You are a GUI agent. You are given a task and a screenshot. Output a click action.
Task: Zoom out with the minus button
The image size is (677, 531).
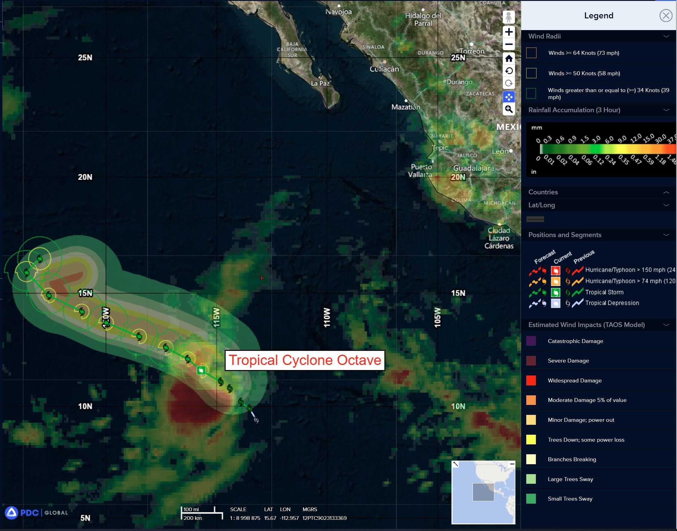[x=509, y=45]
